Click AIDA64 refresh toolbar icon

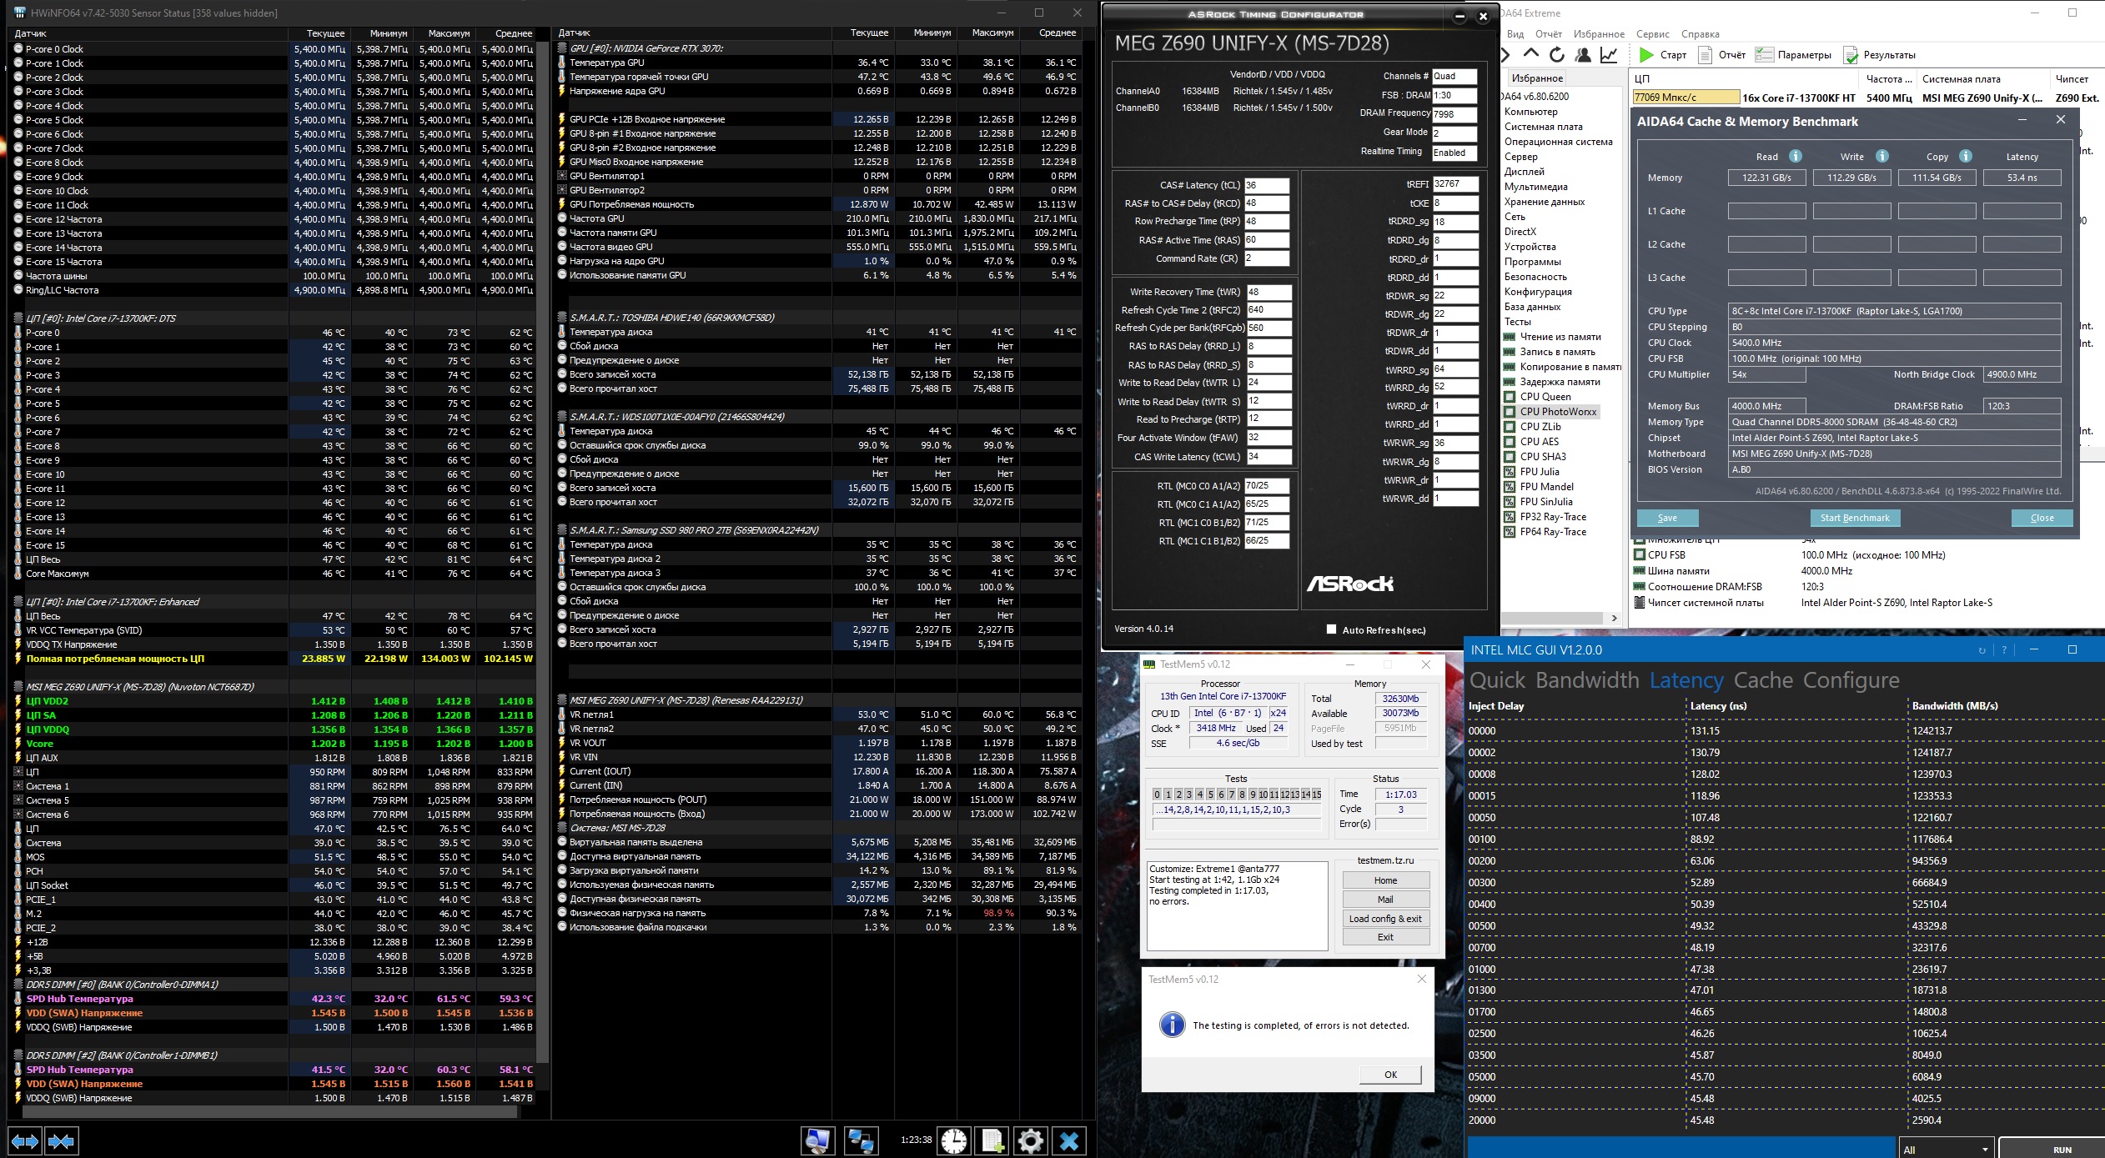1556,55
